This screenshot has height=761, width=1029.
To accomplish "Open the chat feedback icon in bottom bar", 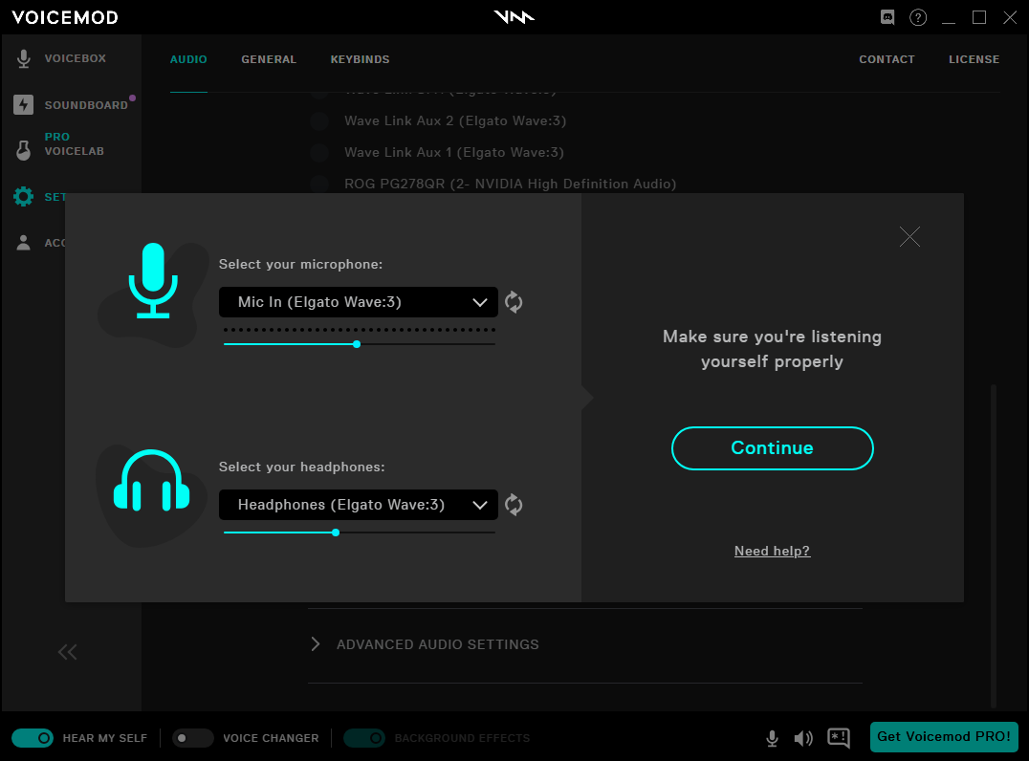I will (839, 738).
